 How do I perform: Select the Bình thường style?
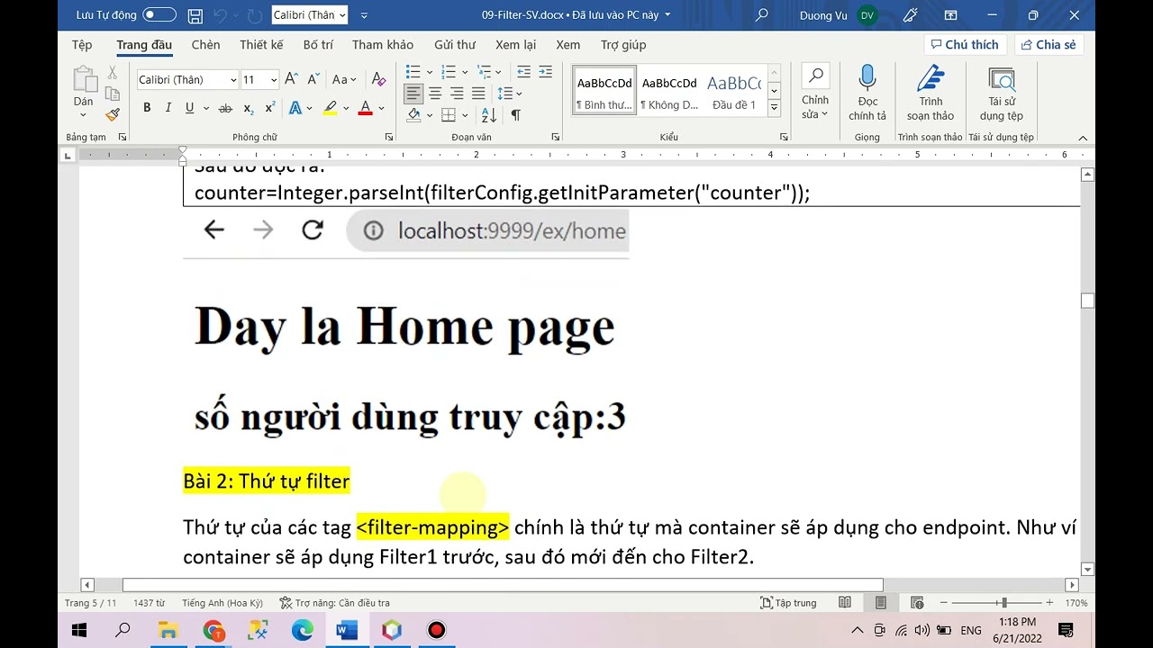(x=604, y=91)
